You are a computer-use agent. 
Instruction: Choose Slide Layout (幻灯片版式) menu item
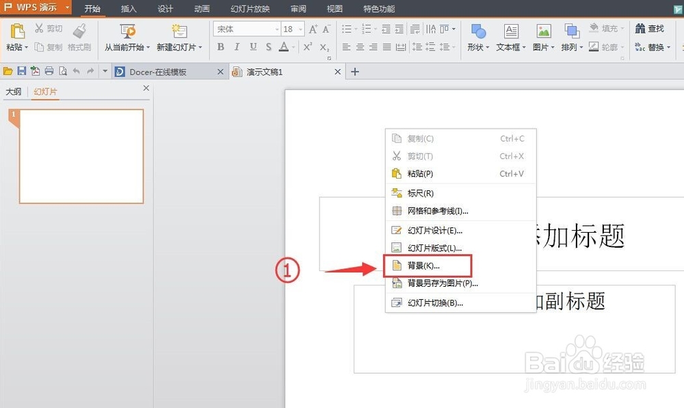coord(460,248)
